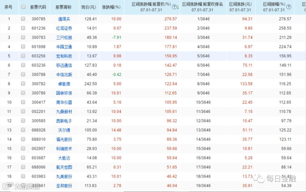The width and height of the screenshot is (306, 192).
Task: Click price cell 242.50
Action: tap(91, 84)
